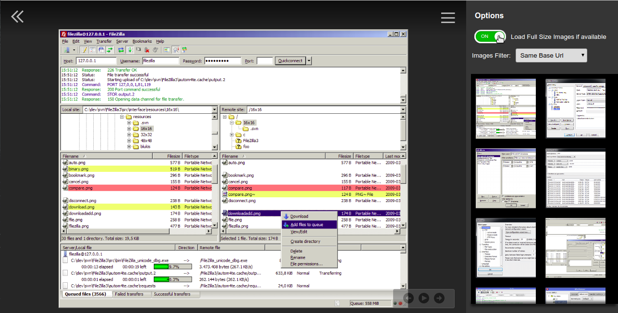Open the Site Manager toolbar icon
The image size is (618, 313).
(x=67, y=49)
